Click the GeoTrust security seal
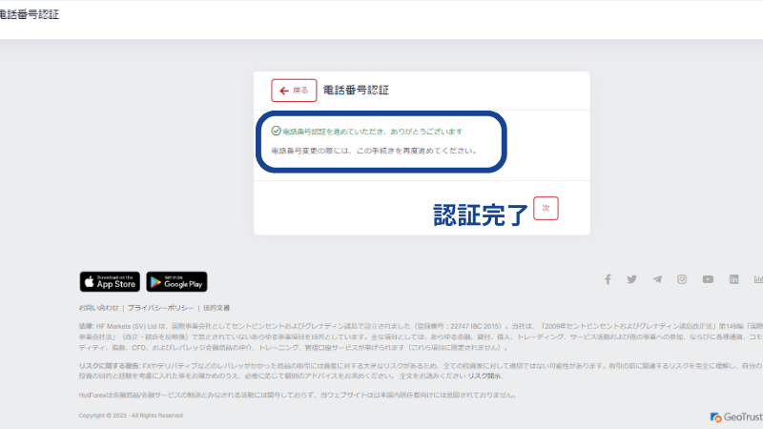The width and height of the screenshot is (763, 429). click(x=735, y=417)
